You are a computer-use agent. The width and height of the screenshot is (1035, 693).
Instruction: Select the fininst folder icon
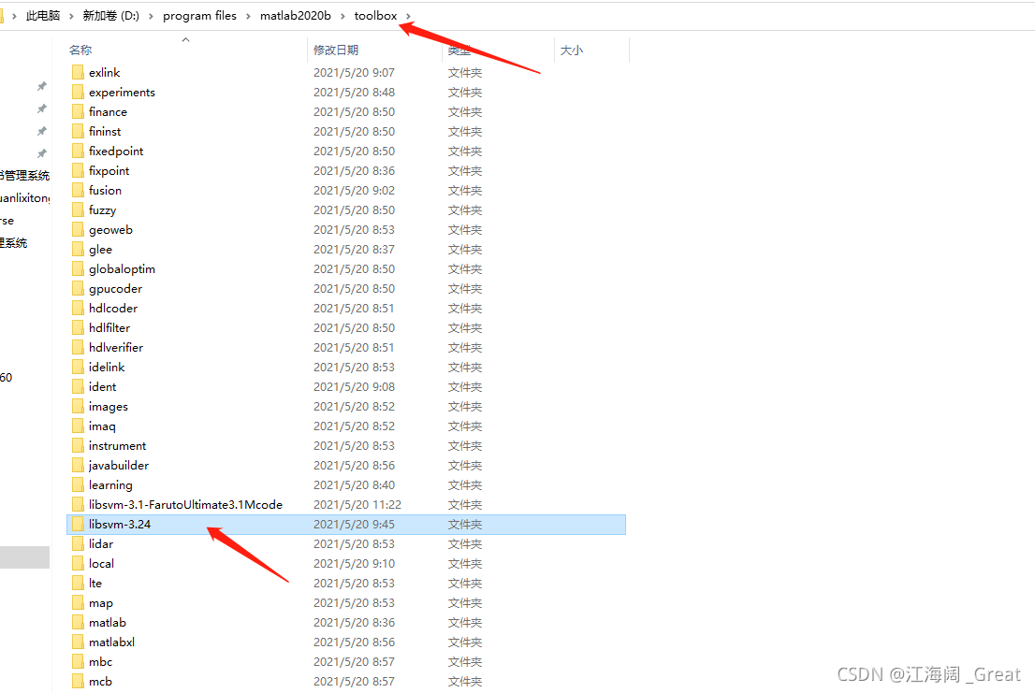click(x=78, y=131)
